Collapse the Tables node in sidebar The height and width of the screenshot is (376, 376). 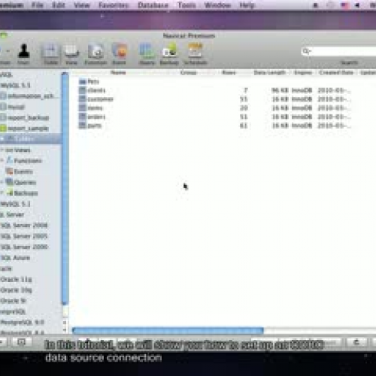pyautogui.click(x=2, y=138)
